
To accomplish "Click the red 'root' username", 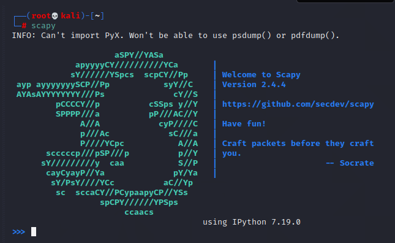I will click(41, 16).
